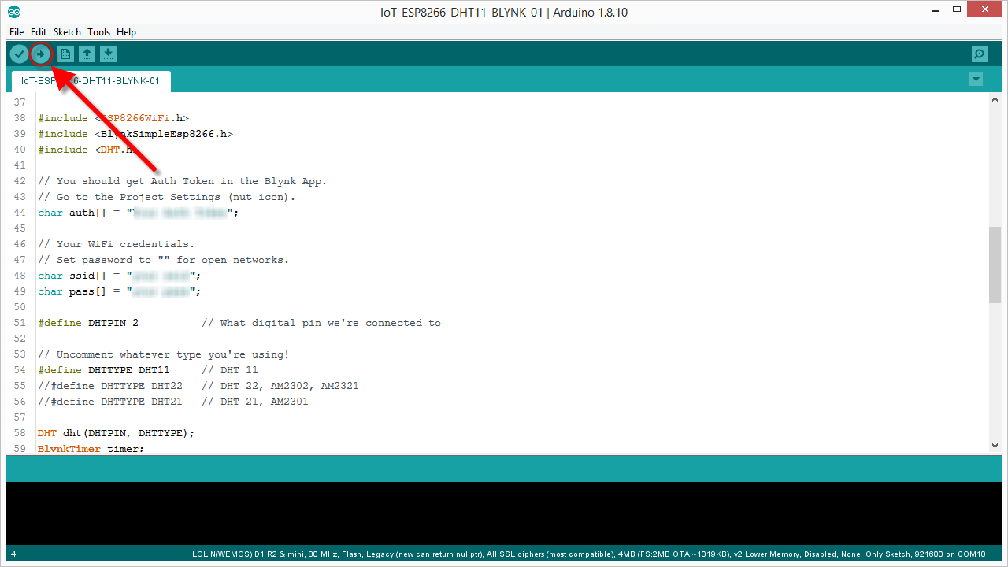Close the Arduino IDE window
This screenshot has height=567, width=1008.
[x=985, y=9]
